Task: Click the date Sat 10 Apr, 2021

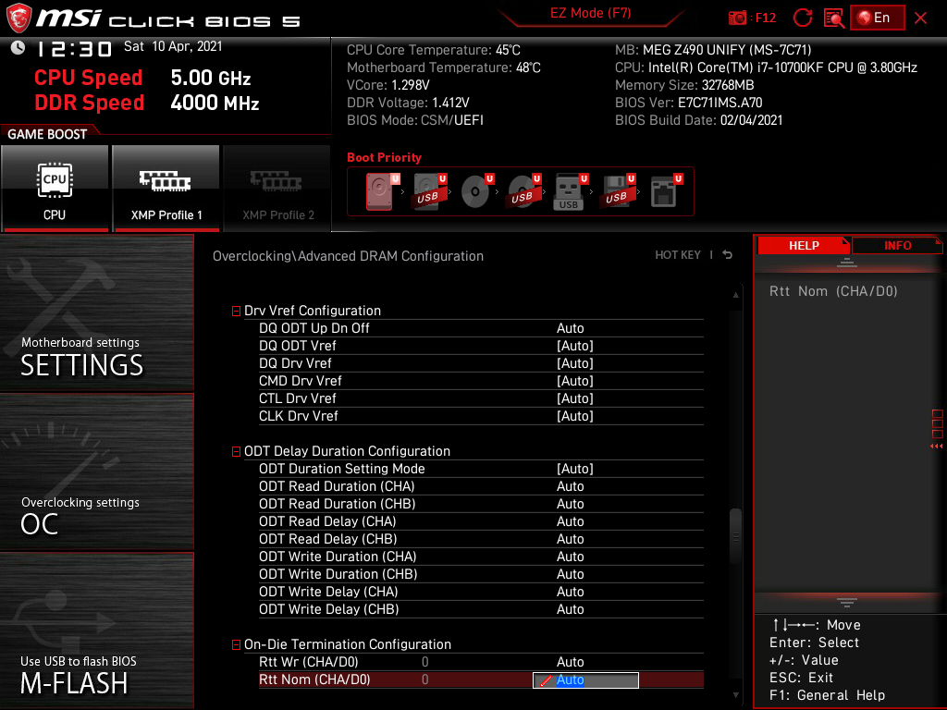Action: click(x=173, y=46)
